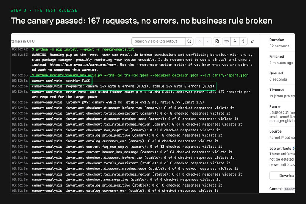Viewport: 306px width, 204px height.
Task: Select the 'verdict PASS' log line
Action: [x=61, y=81]
